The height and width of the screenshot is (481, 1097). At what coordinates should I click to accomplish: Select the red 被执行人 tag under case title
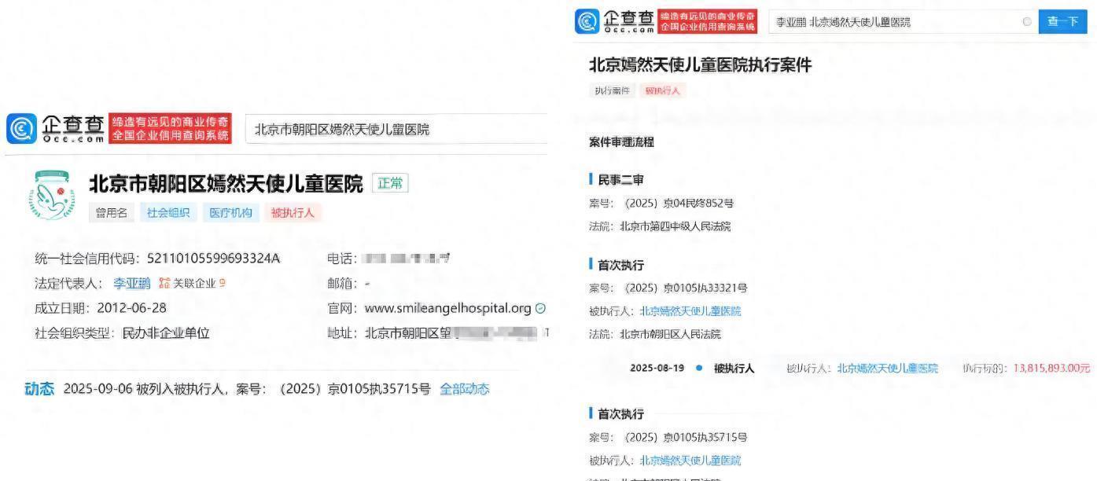click(663, 91)
